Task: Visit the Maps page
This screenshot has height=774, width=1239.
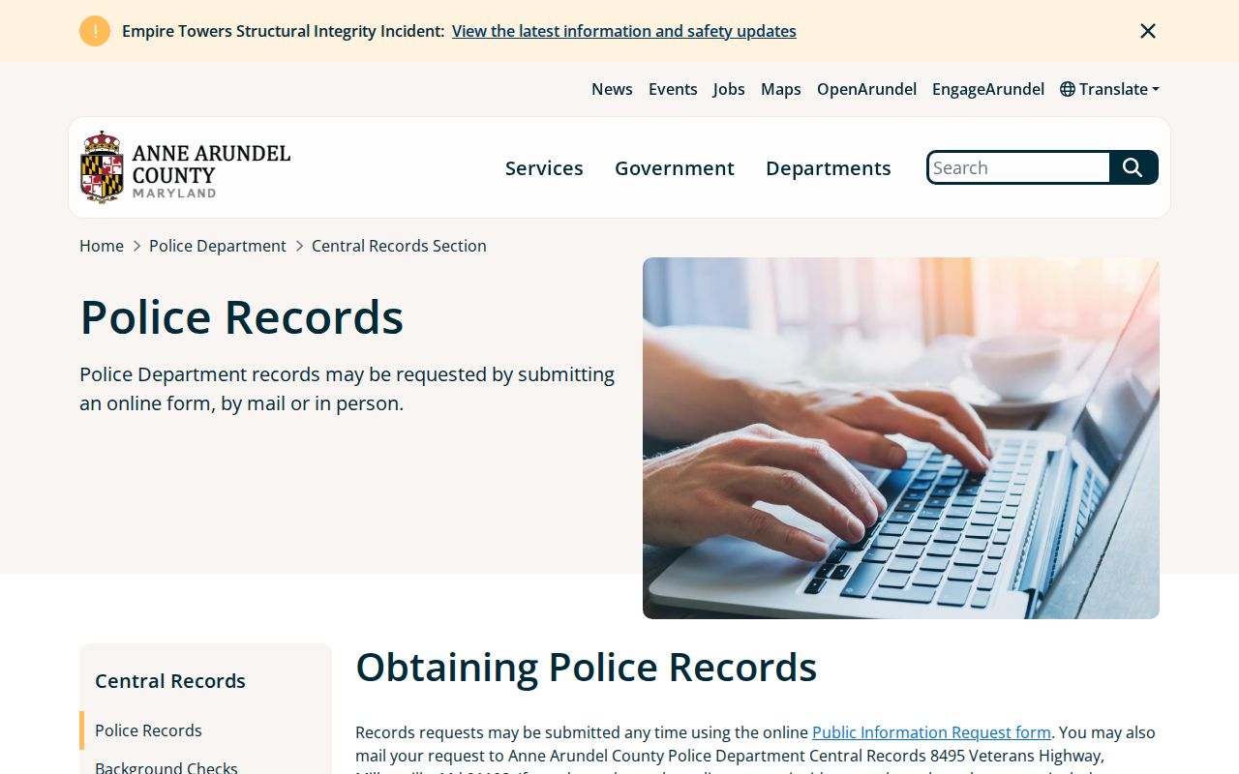Action: point(781,89)
